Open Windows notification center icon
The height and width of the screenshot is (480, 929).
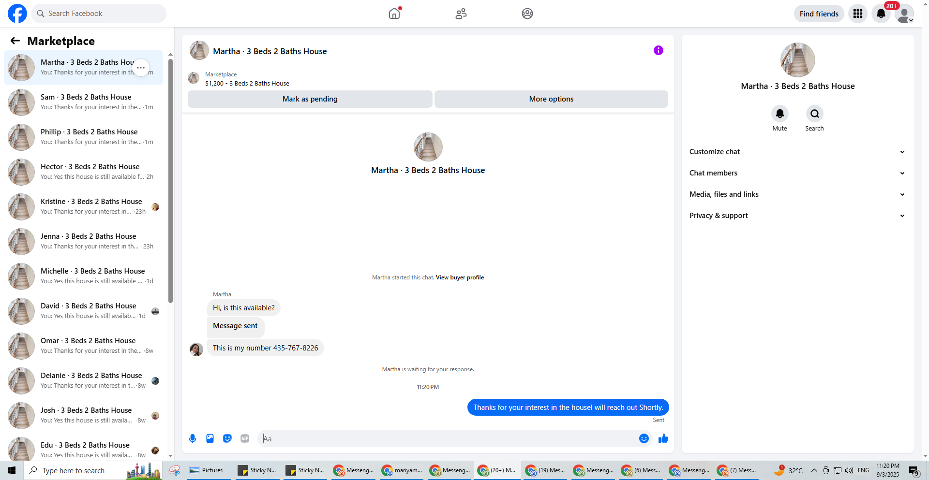click(914, 470)
